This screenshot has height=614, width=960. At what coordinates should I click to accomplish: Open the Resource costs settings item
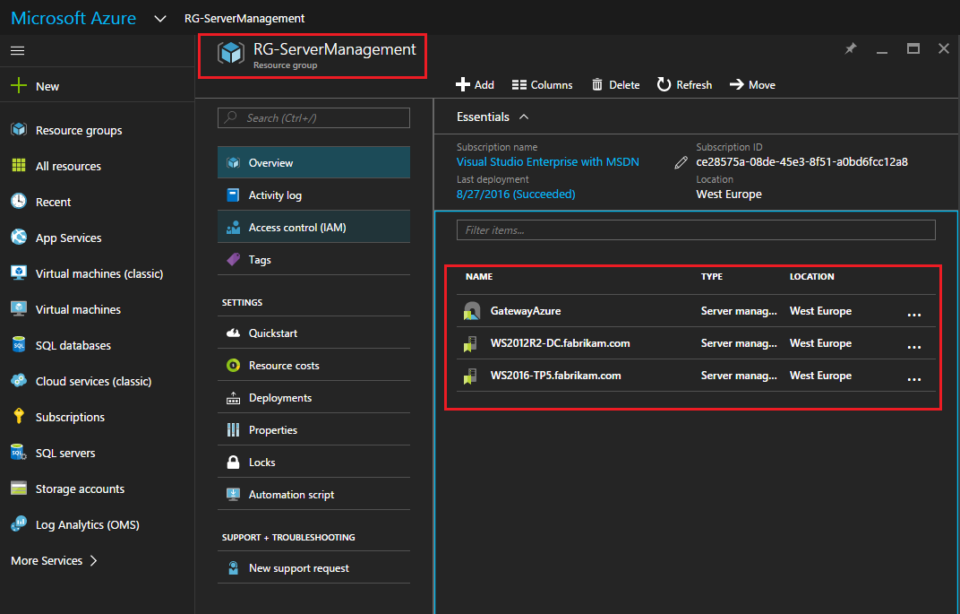(x=313, y=365)
